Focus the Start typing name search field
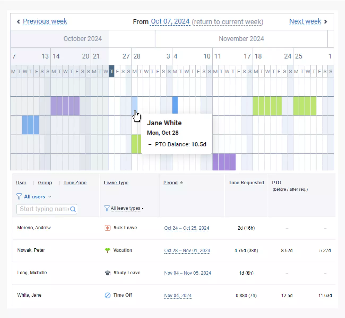 [47, 209]
